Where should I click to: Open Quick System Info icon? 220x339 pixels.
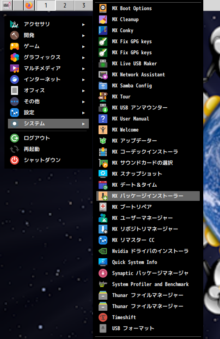(x=103, y=262)
